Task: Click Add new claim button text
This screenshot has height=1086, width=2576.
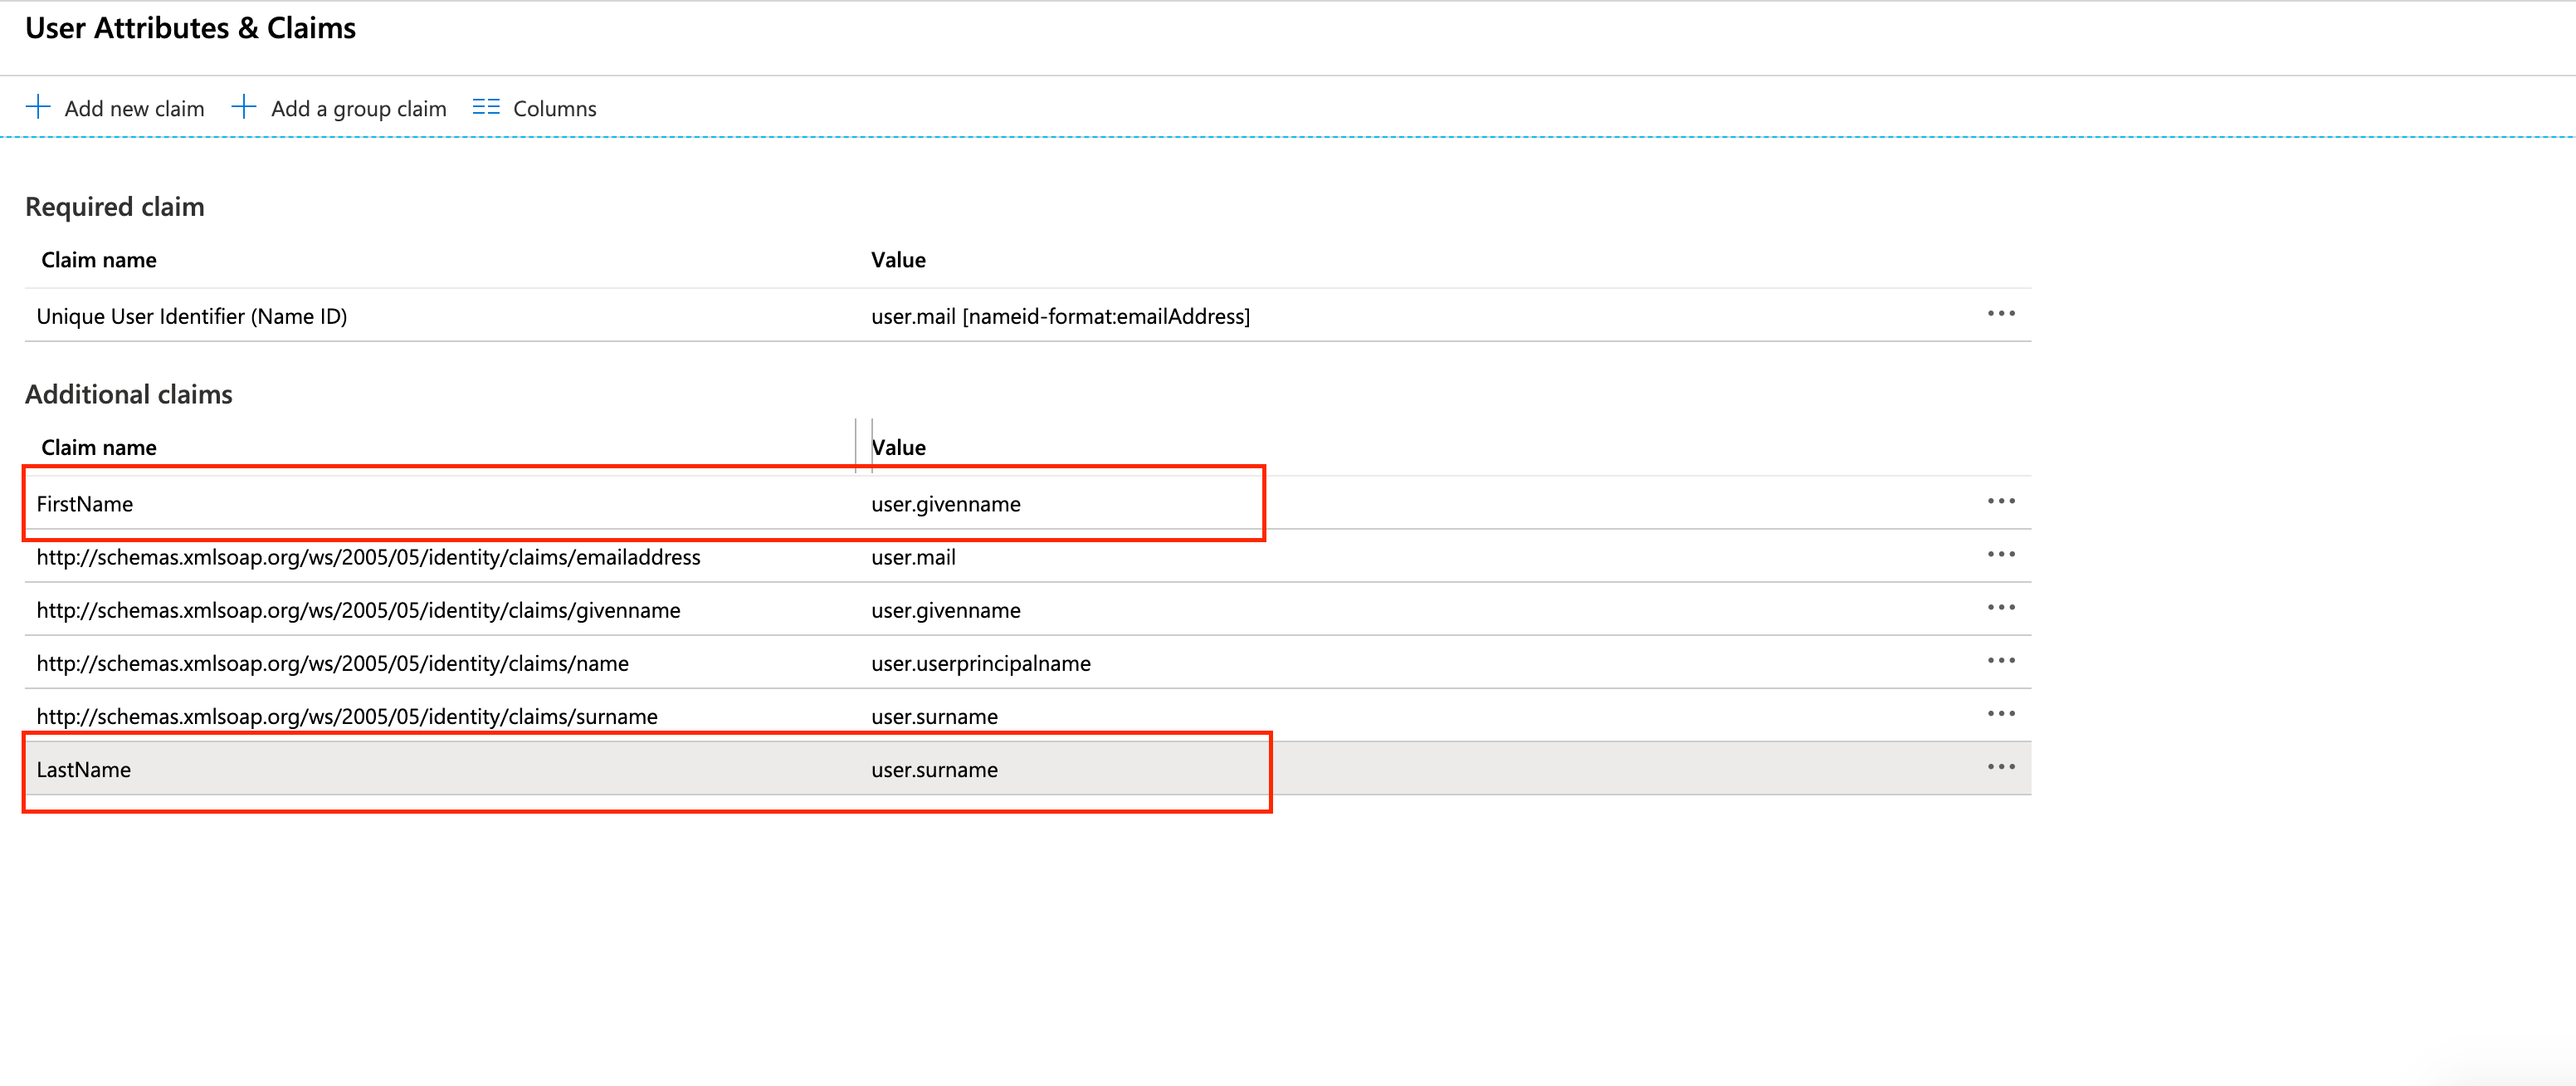Action: (134, 109)
